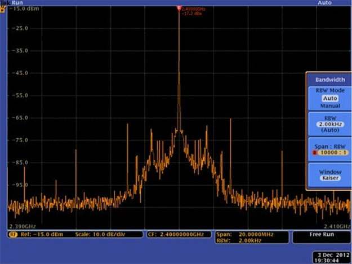
Task: Click the red 'a' knob indicator beside Span : RBW
Action: coord(314,153)
